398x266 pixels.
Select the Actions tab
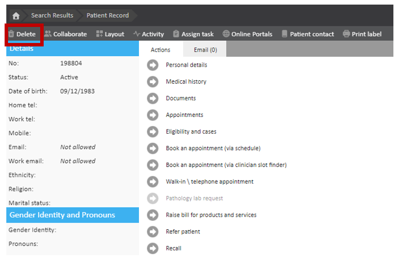coord(160,50)
